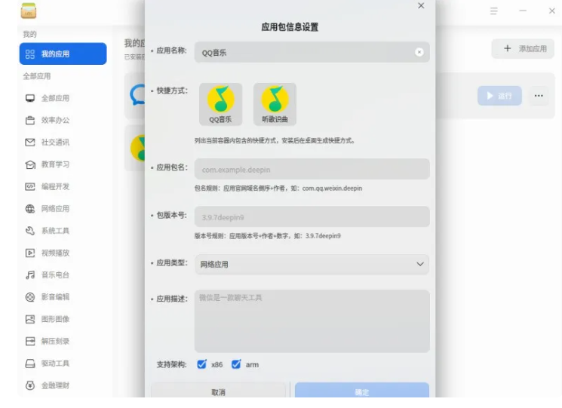562x408 pixels.
Task: Click the plus icon on 添加应用
Action: coord(507,48)
